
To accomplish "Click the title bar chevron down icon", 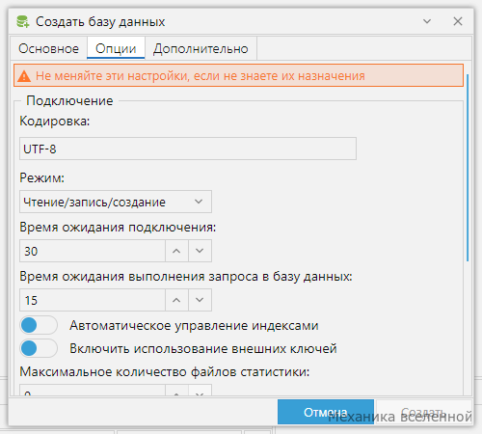I will (x=427, y=21).
